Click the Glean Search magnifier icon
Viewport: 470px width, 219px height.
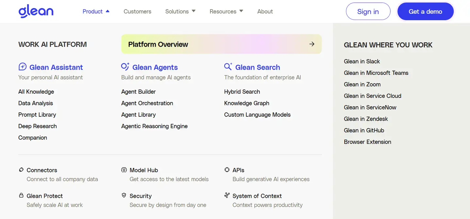pos(228,67)
